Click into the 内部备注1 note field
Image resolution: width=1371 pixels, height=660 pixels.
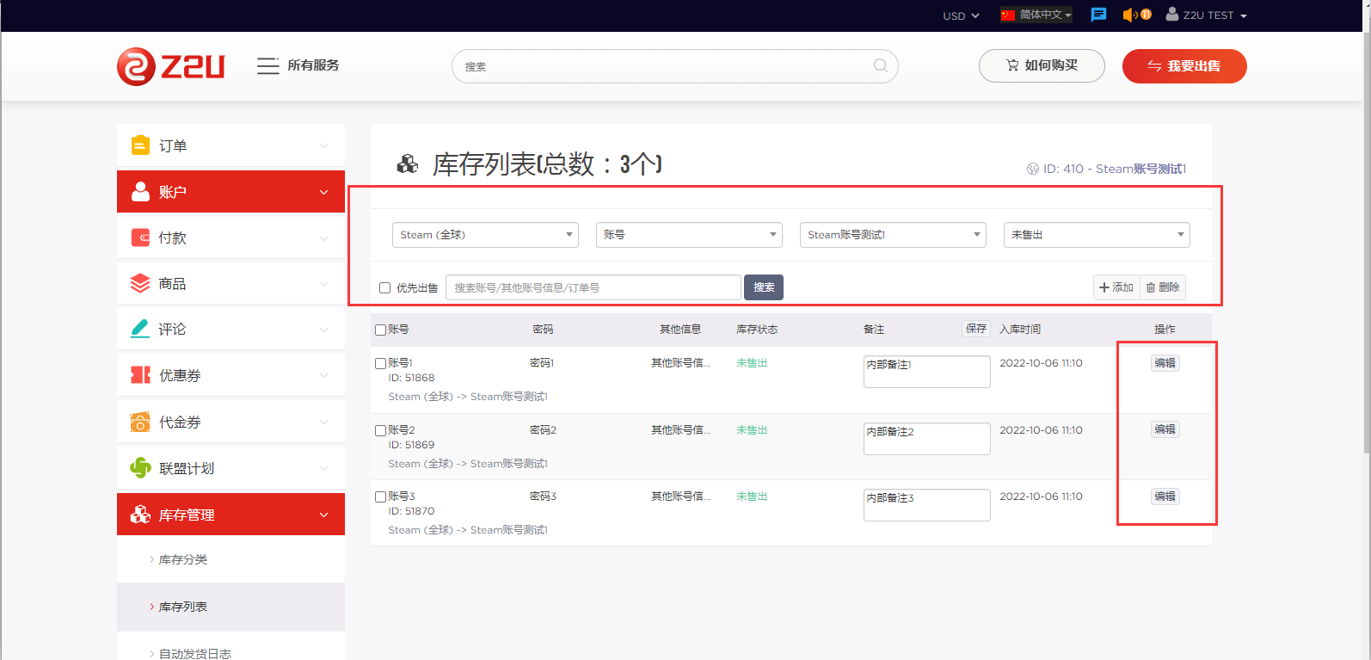pyautogui.click(x=926, y=372)
